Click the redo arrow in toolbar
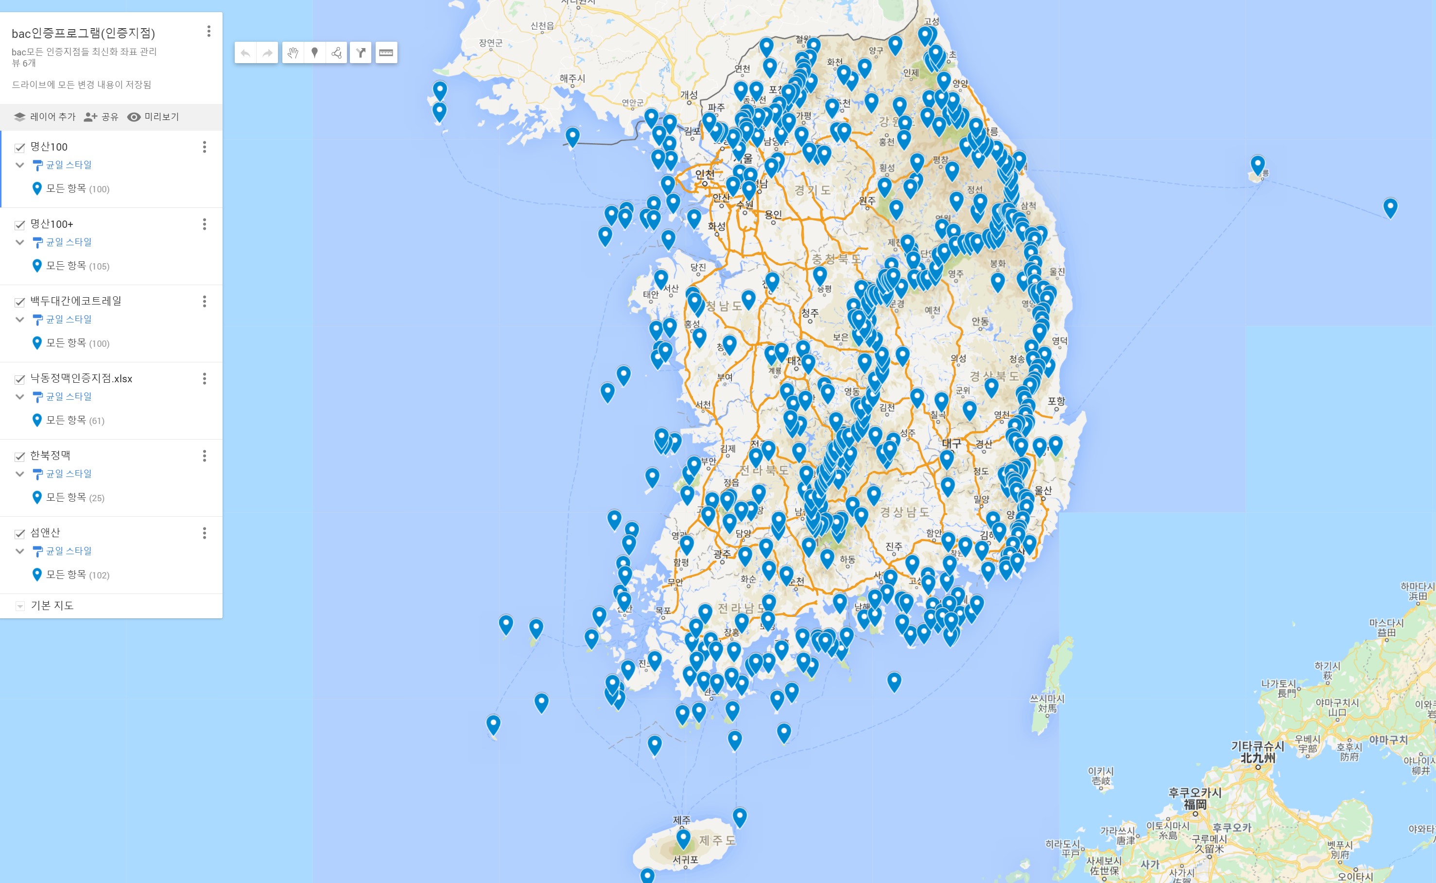This screenshot has width=1436, height=883. pos(268,53)
